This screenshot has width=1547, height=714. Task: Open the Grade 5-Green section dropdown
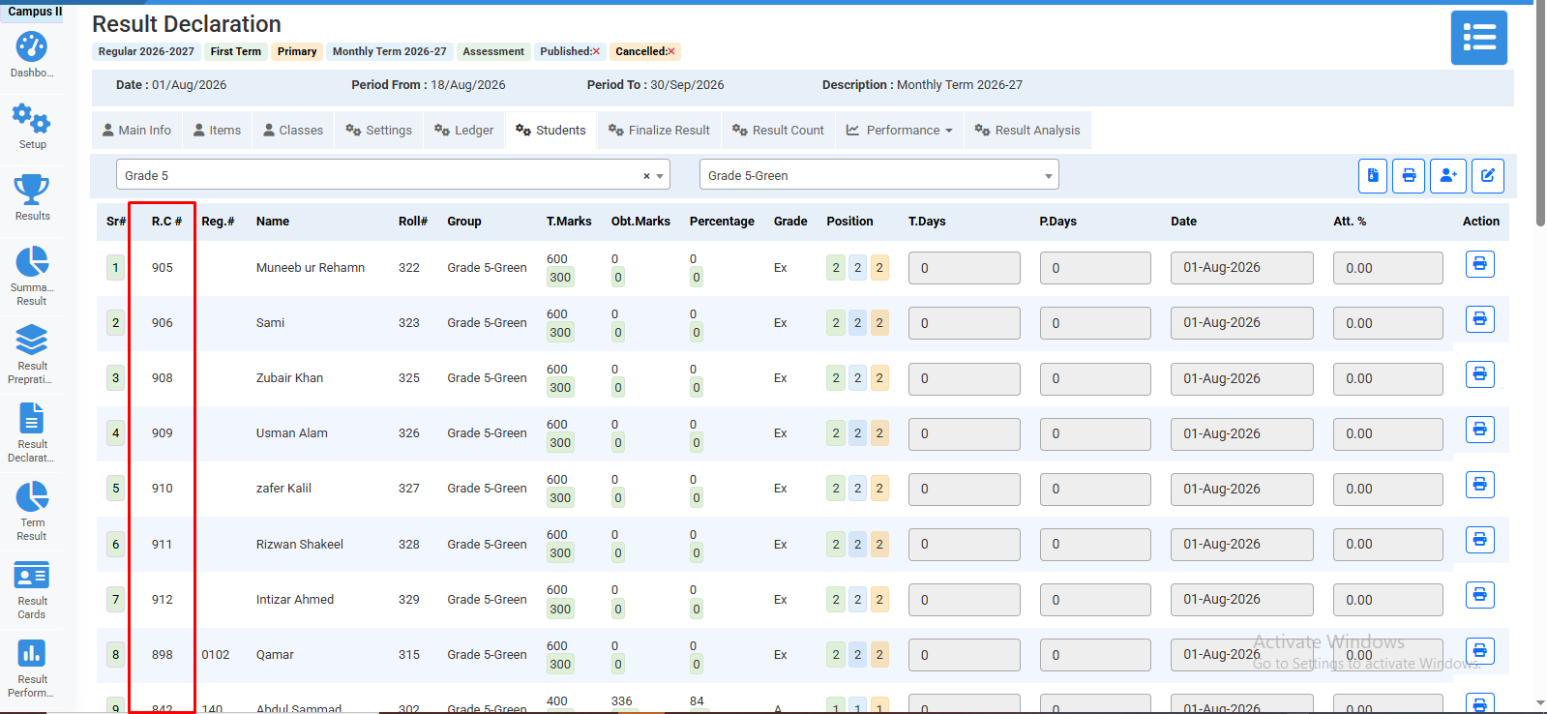878,175
